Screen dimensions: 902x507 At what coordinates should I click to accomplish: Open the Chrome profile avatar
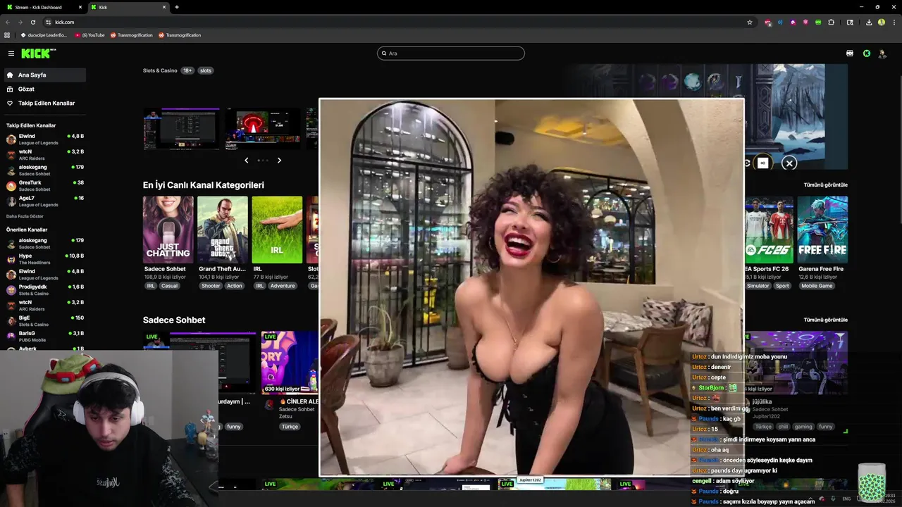click(x=882, y=22)
